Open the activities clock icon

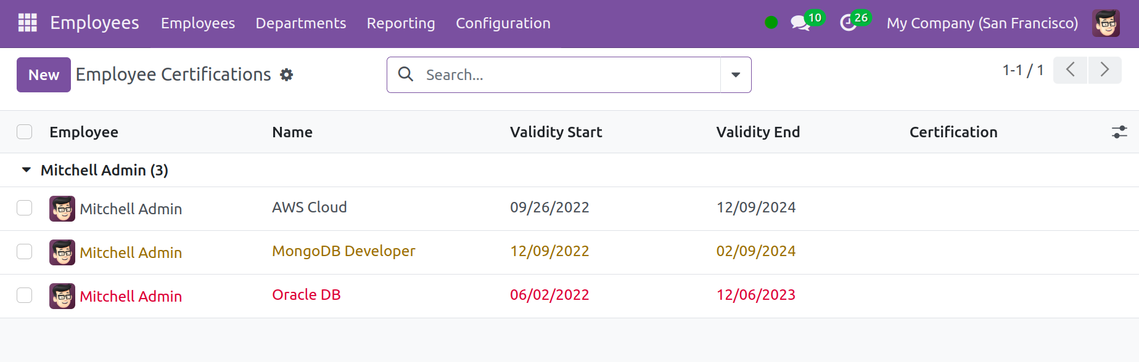pyautogui.click(x=849, y=23)
